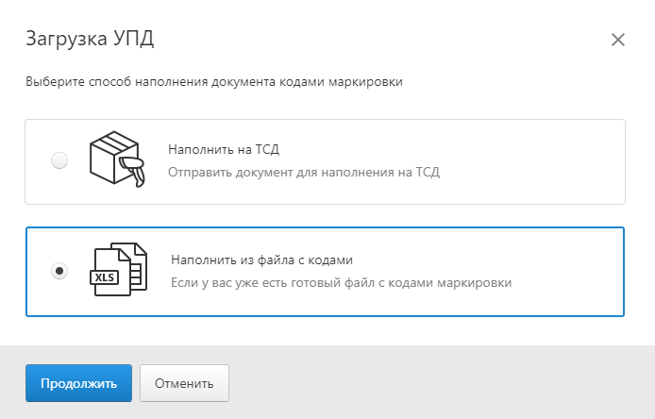Click the grey footer bar beside Отменить
The image size is (655, 419).
[439, 383]
